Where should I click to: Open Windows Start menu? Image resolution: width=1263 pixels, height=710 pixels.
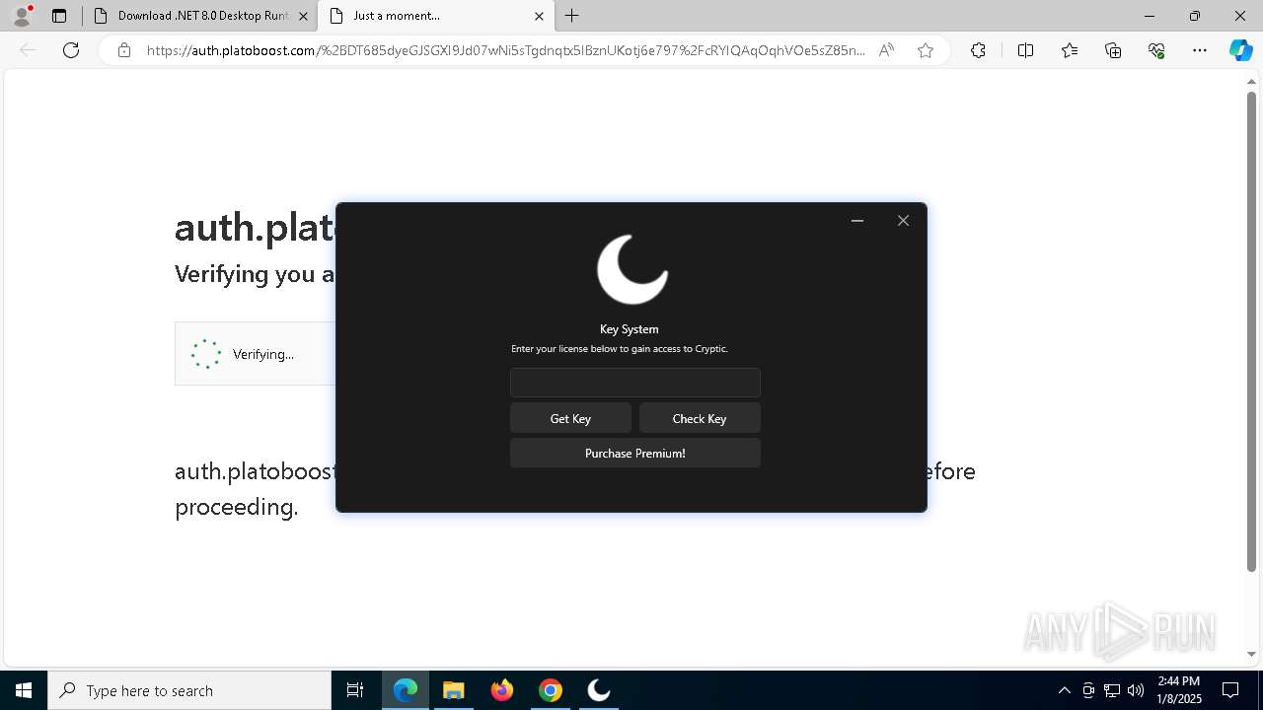pyautogui.click(x=24, y=690)
